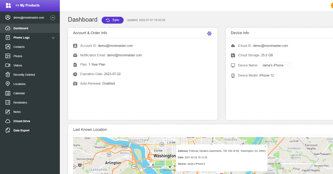Click the Expiration Date clock icon
This screenshot has height=174, width=333.
(x=75, y=74)
